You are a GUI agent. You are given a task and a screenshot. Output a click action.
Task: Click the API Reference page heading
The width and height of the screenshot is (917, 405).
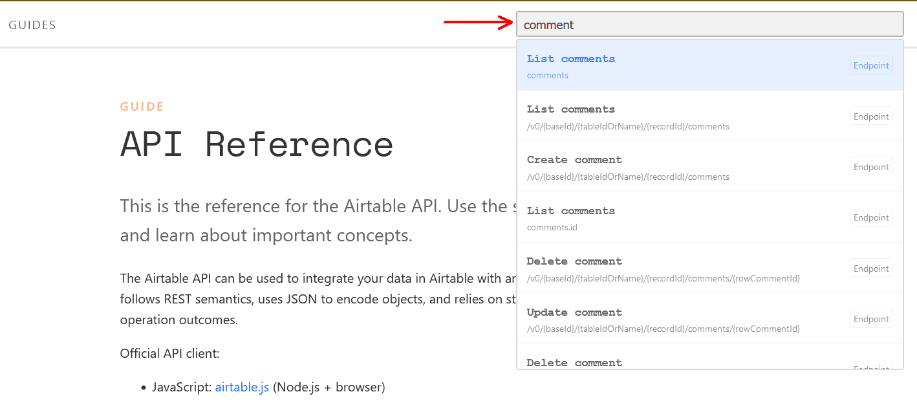click(x=256, y=144)
